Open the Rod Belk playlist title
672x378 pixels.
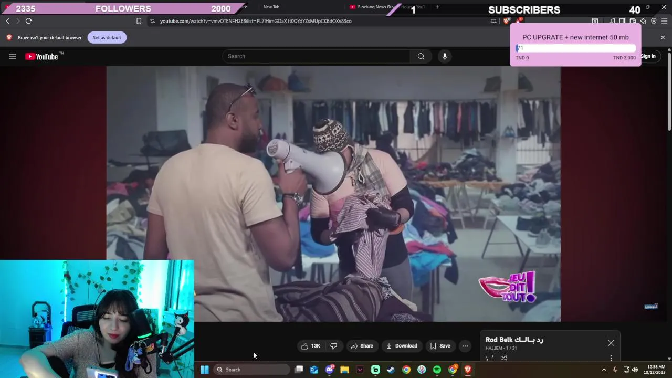coord(514,340)
